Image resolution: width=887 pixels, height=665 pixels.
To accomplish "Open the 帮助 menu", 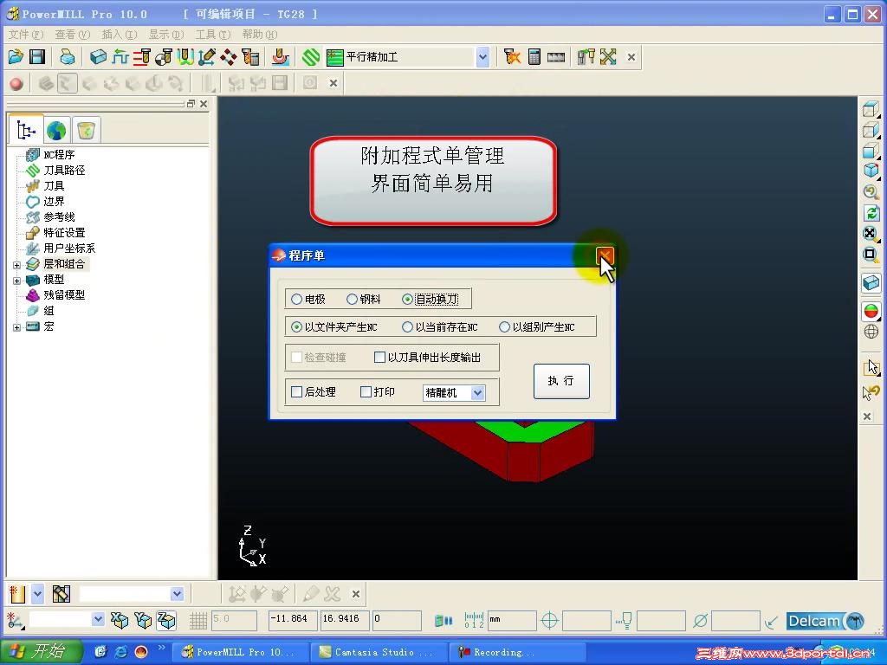I will [x=260, y=35].
